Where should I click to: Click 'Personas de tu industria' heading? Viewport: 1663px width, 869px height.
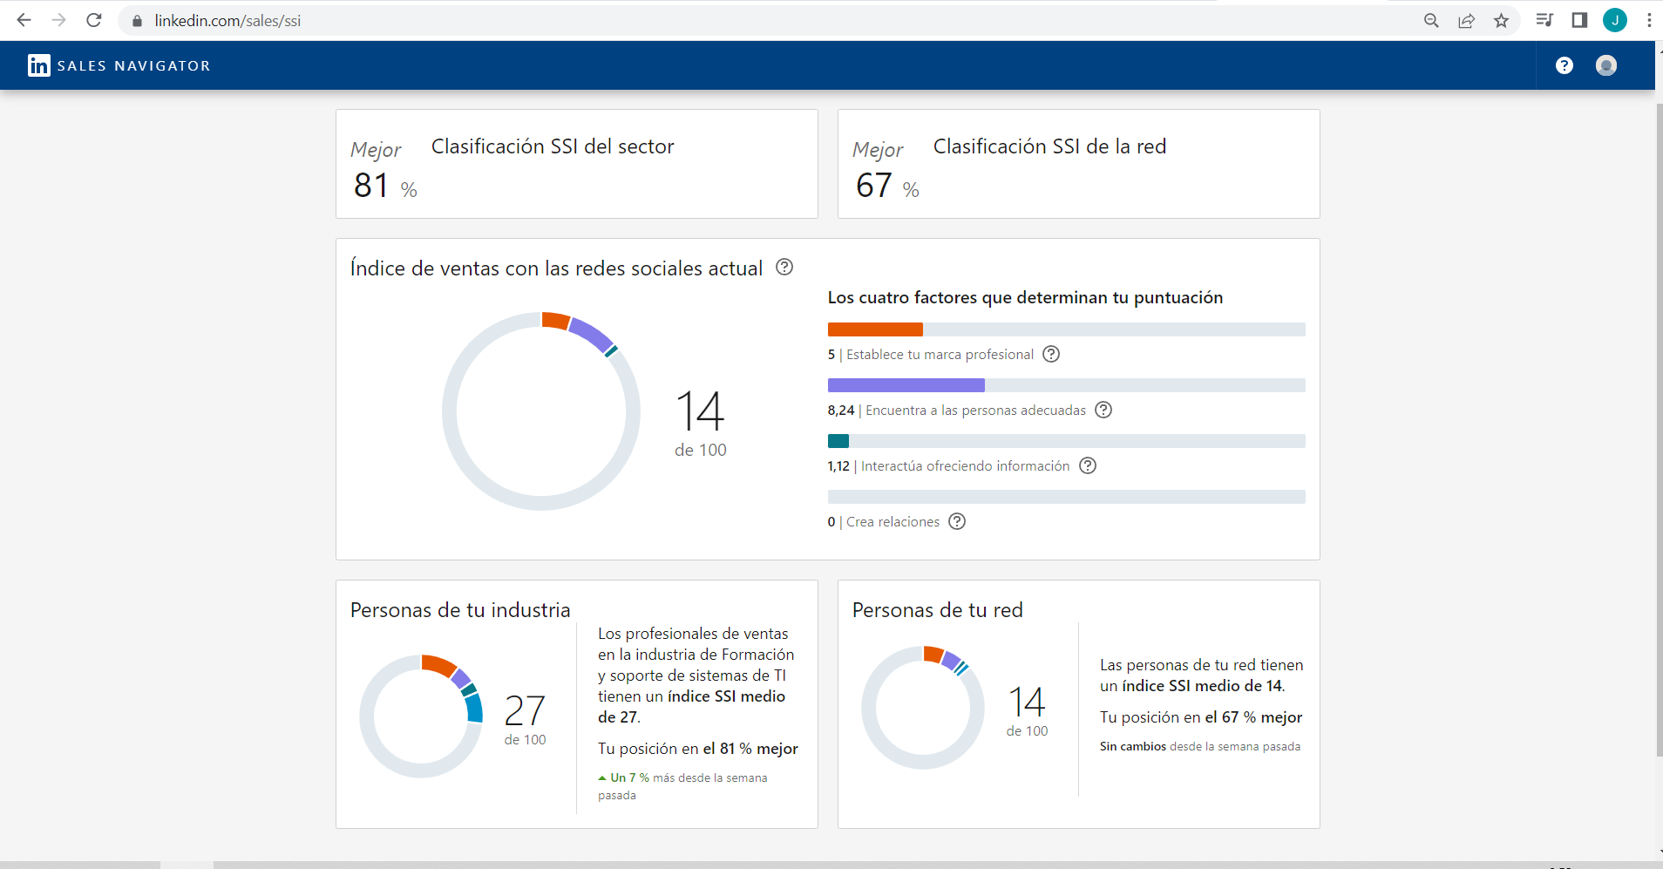coord(460,610)
